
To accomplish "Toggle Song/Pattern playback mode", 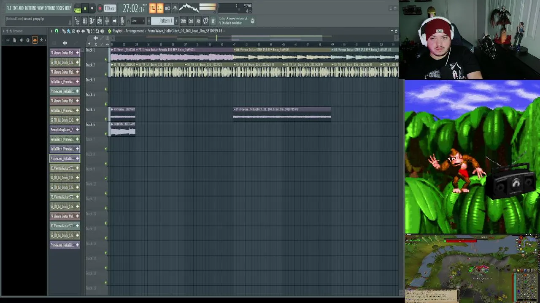I will [78, 8].
